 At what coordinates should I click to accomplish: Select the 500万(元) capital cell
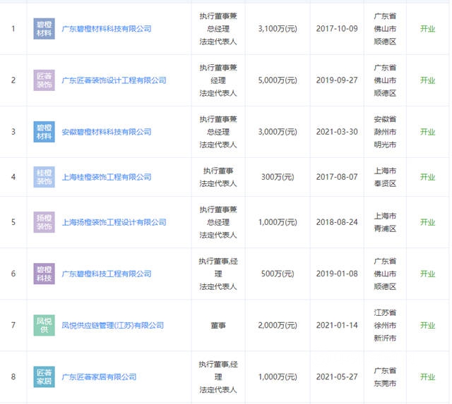tap(278, 274)
